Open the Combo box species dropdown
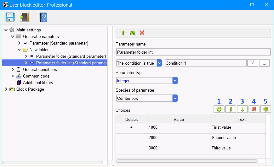The height and width of the screenshot is (167, 274). [x=175, y=98]
